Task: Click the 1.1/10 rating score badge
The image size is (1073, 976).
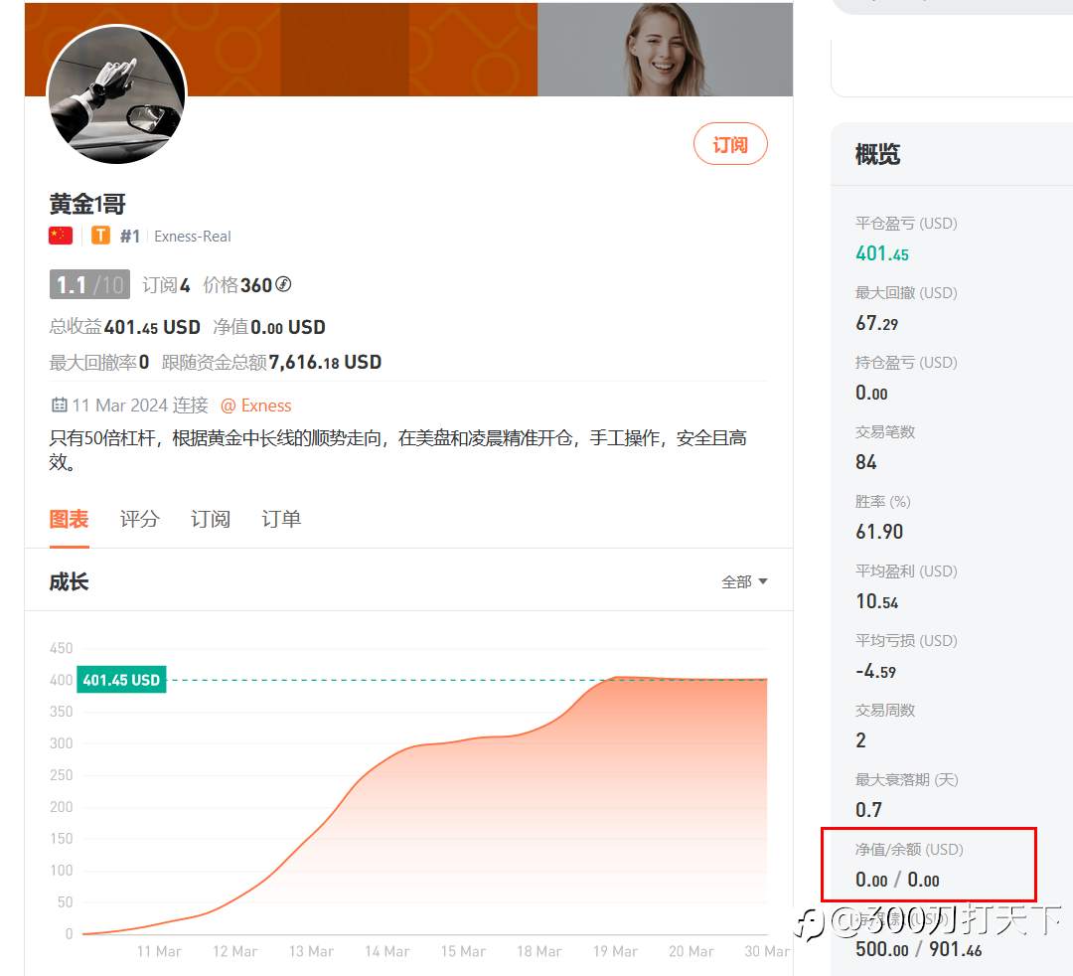Action: tap(89, 284)
